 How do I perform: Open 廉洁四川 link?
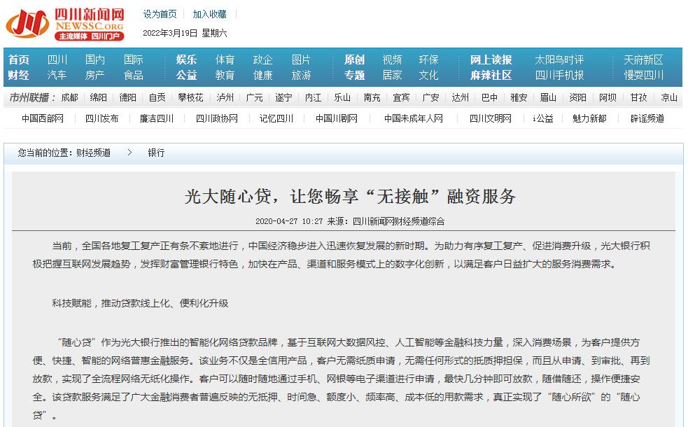157,118
